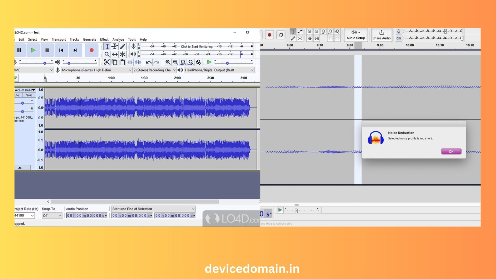This screenshot has height=279, width=496.
Task: Click OK in the Noise Reduction dialog
Action: (x=451, y=151)
